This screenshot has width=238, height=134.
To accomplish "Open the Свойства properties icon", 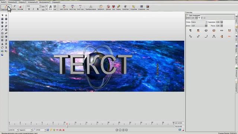I will pyautogui.click(x=125, y=7).
